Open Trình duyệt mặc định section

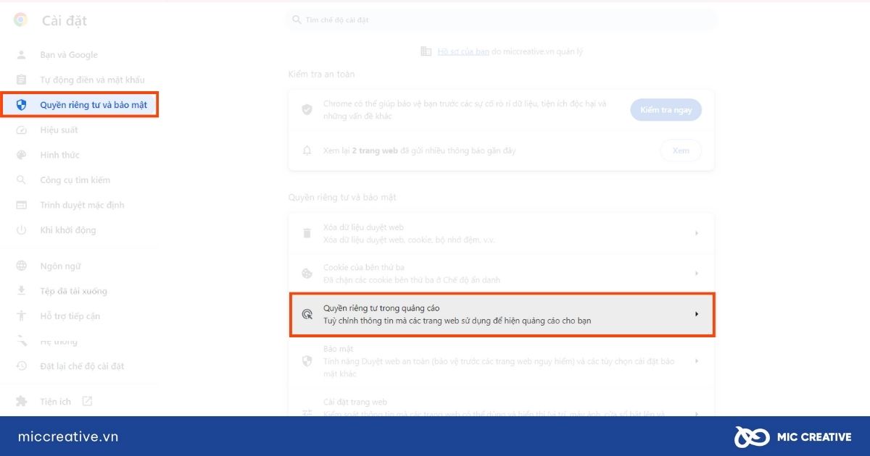82,205
